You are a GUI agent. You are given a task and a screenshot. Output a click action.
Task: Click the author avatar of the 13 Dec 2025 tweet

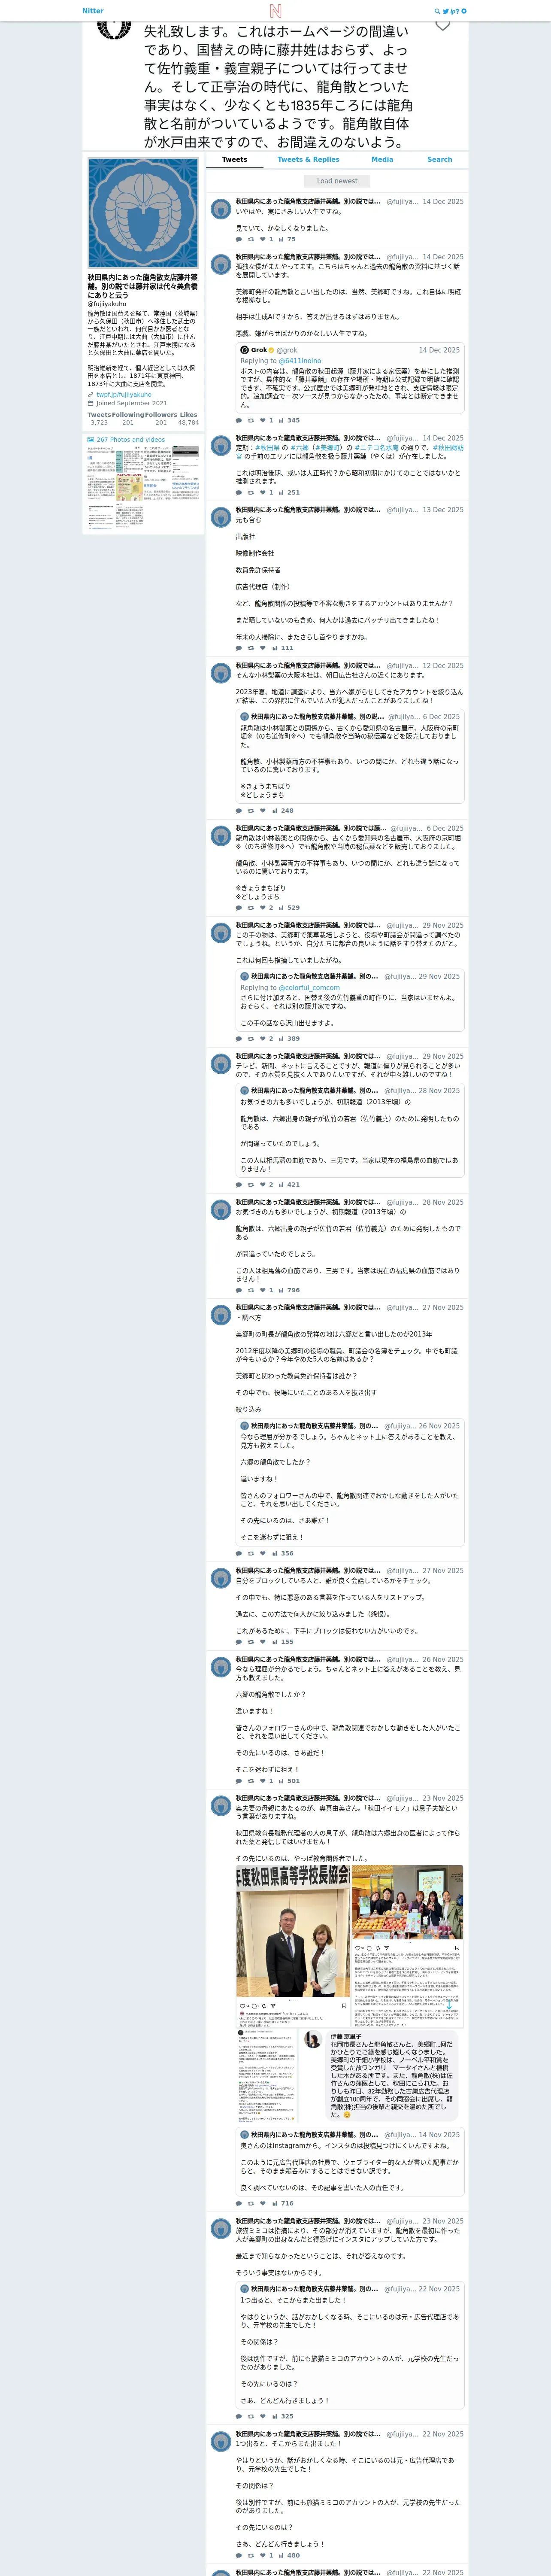point(220,517)
